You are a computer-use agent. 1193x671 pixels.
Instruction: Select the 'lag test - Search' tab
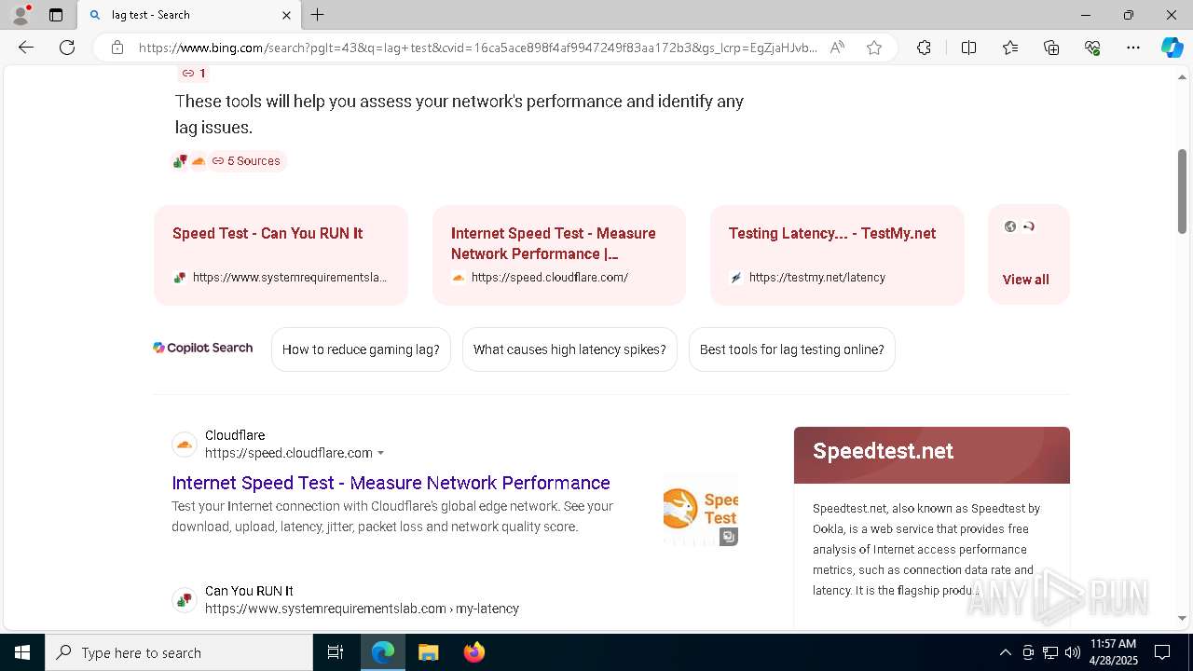(x=190, y=15)
